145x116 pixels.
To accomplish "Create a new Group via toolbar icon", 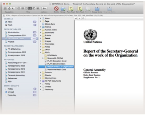I will click(x=63, y=9).
